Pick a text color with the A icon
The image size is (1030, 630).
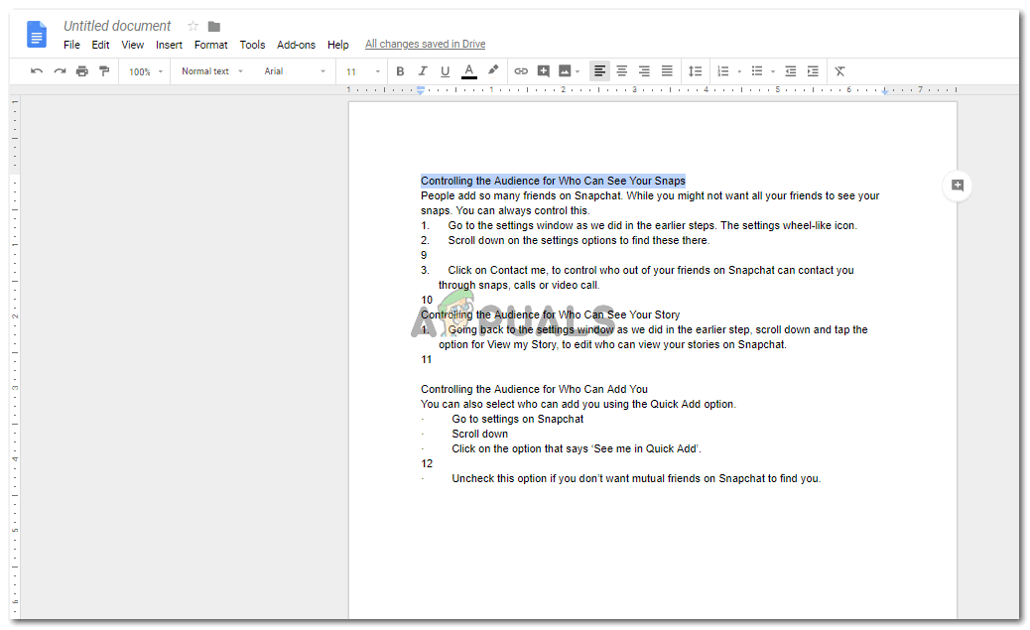(x=468, y=71)
